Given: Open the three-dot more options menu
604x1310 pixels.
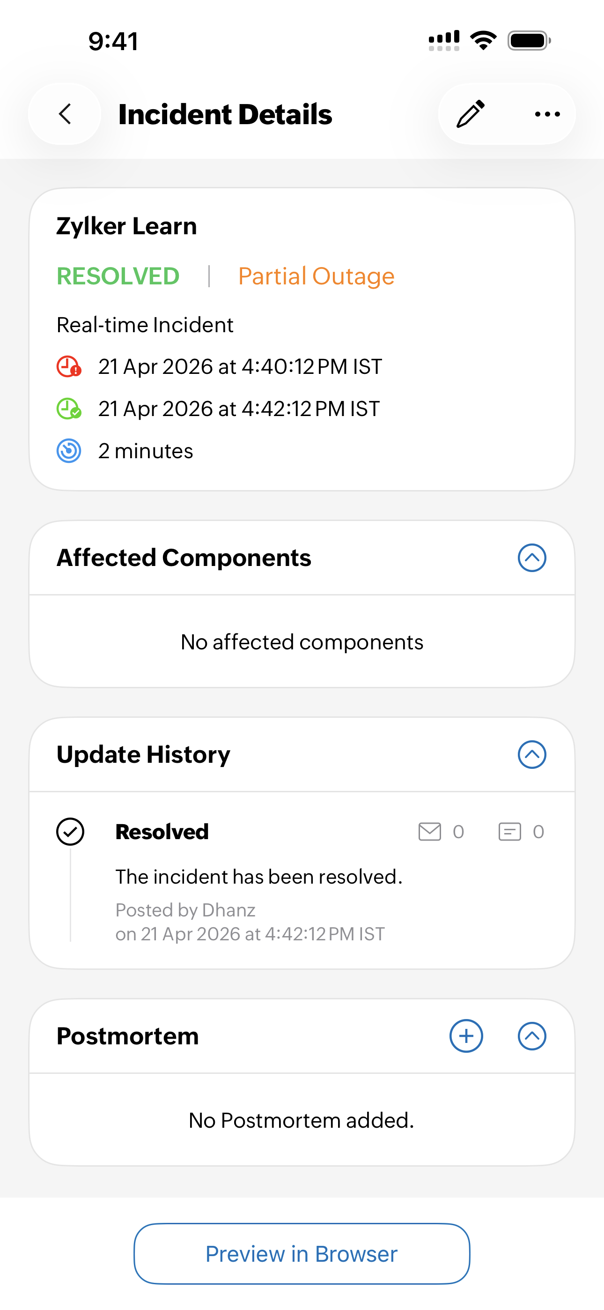Looking at the screenshot, I should point(547,114).
